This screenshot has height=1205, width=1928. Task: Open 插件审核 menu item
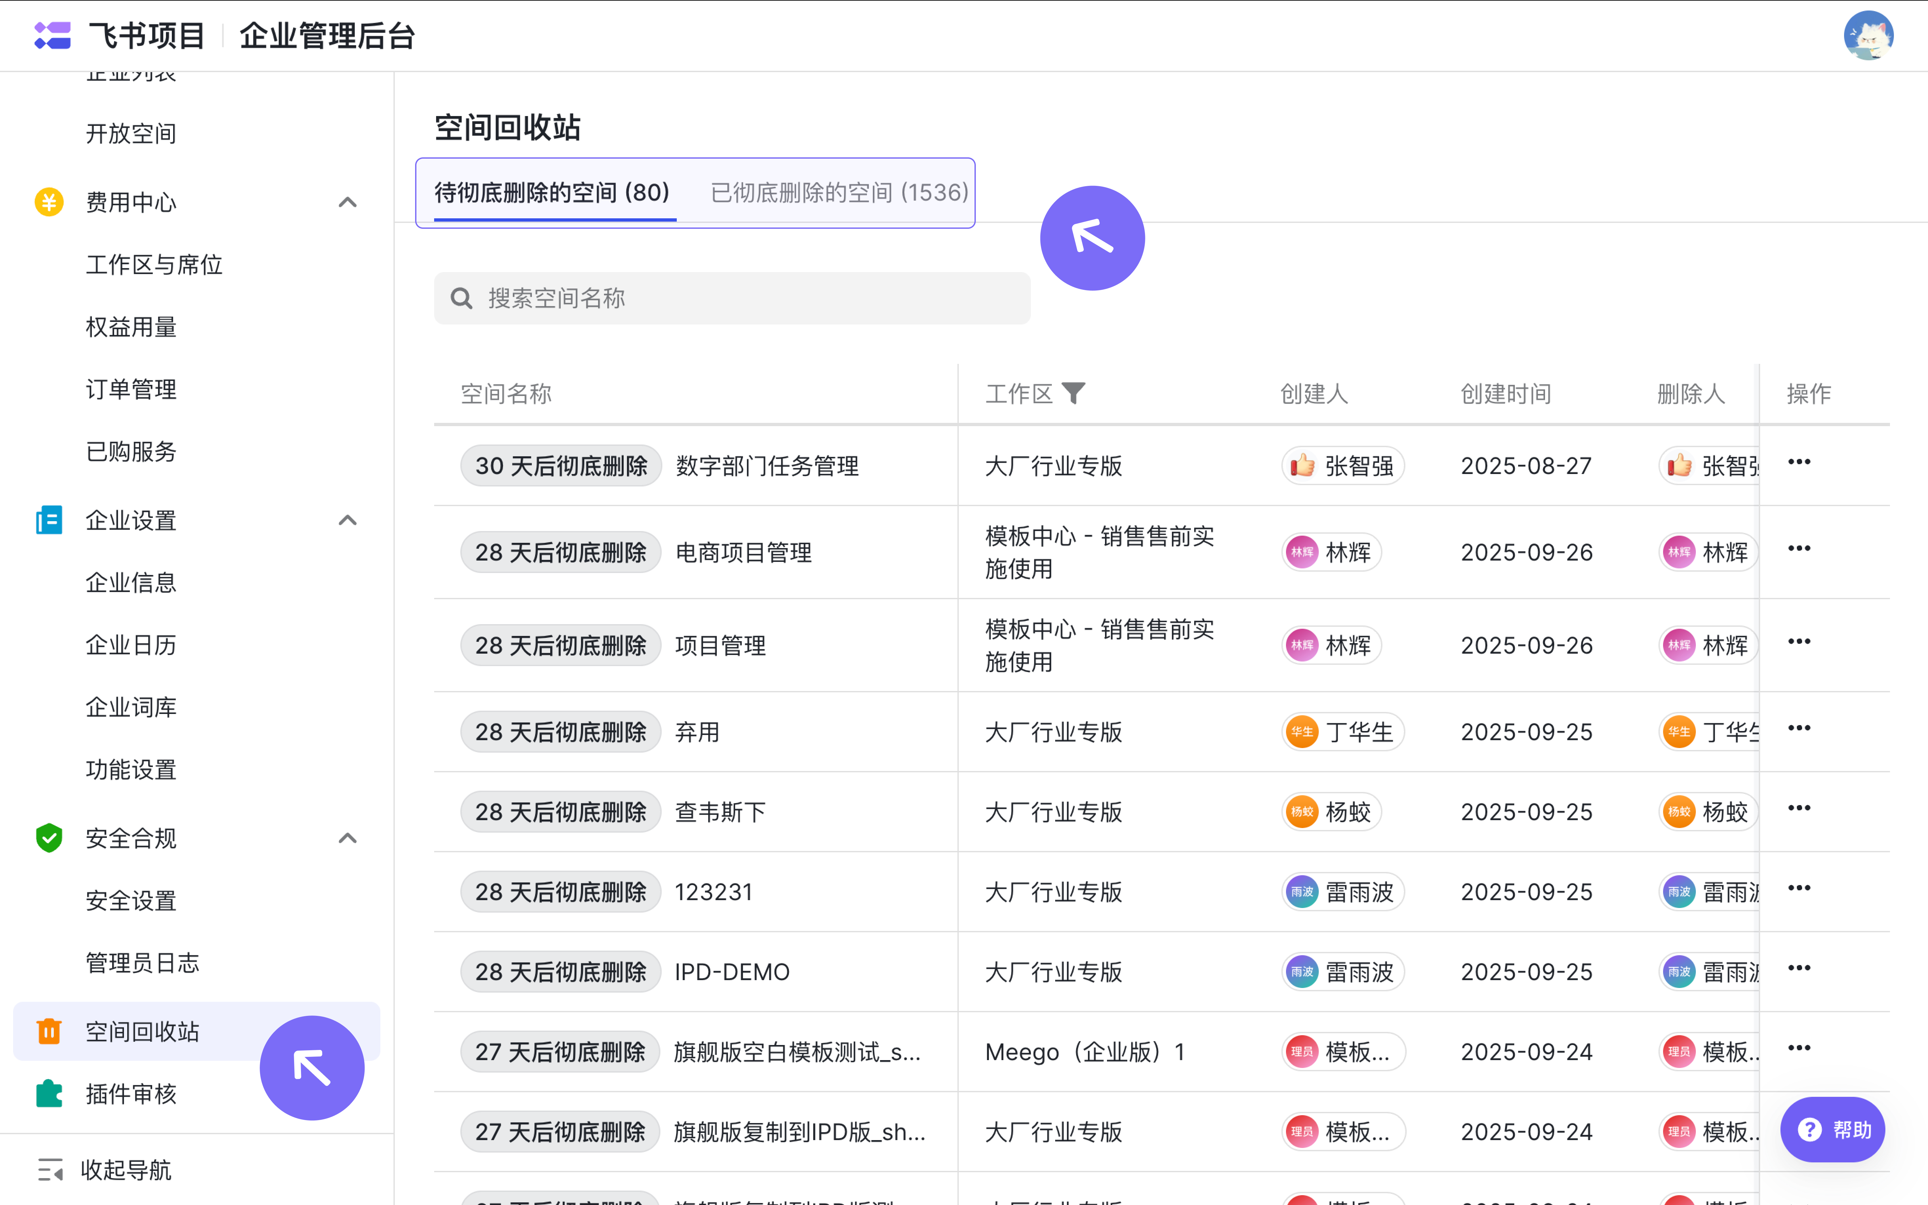(131, 1094)
